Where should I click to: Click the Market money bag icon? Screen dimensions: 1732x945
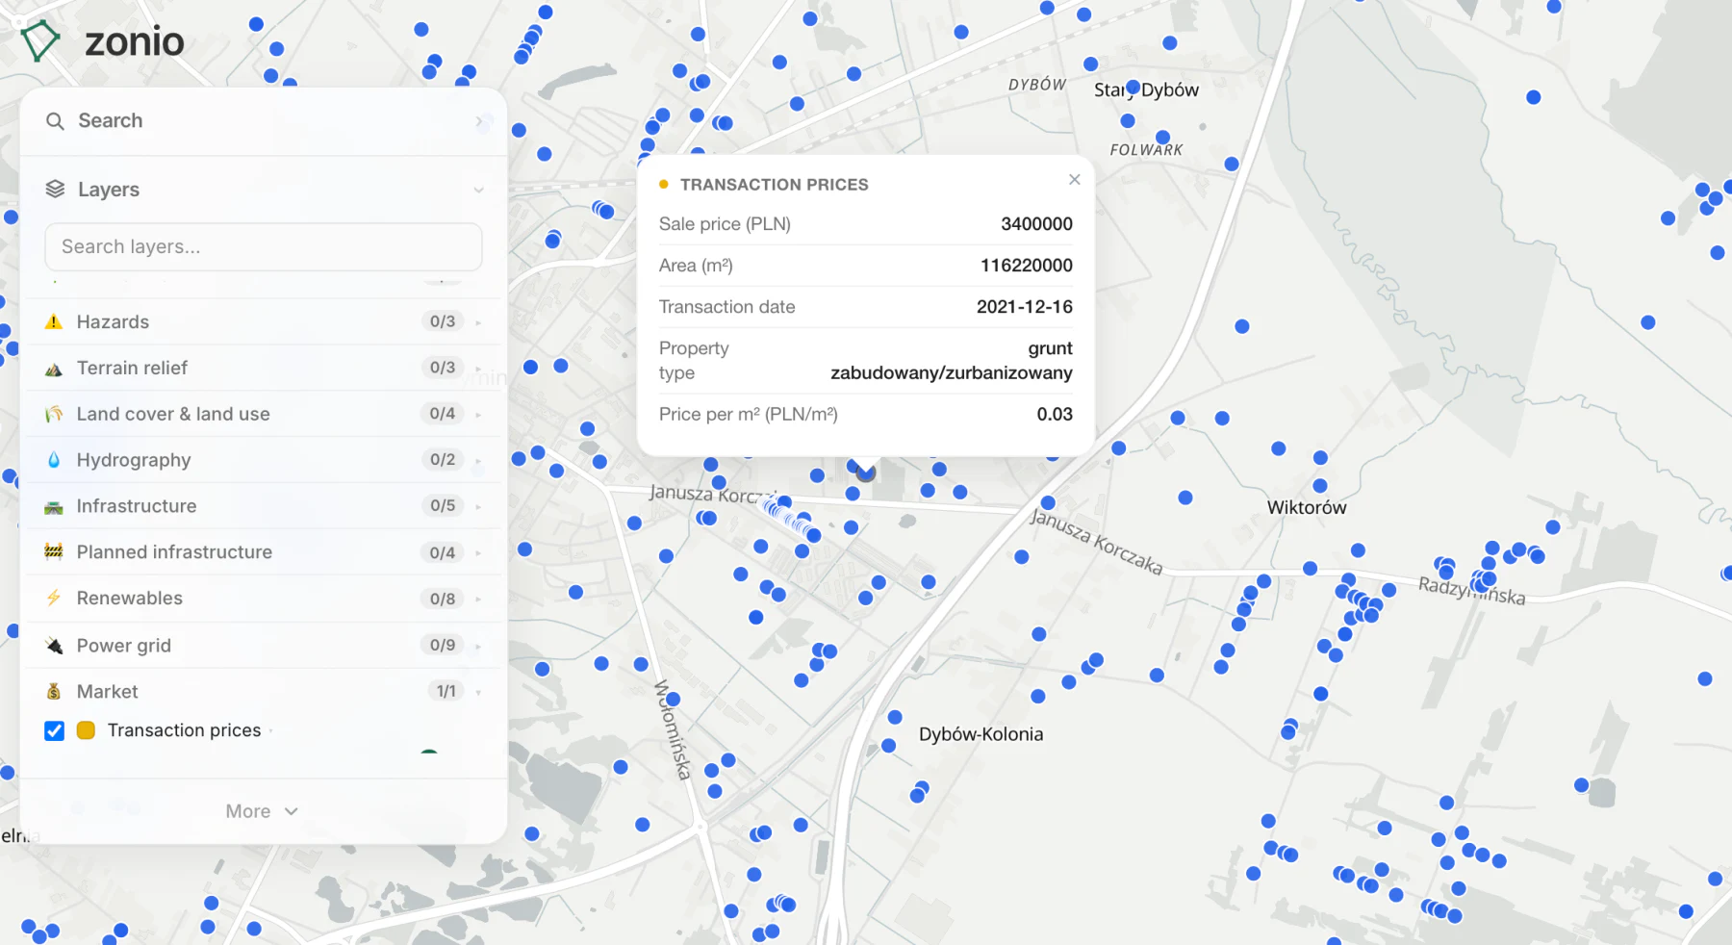pos(54,692)
